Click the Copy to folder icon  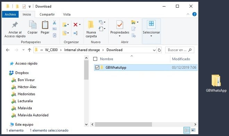click(x=65, y=33)
